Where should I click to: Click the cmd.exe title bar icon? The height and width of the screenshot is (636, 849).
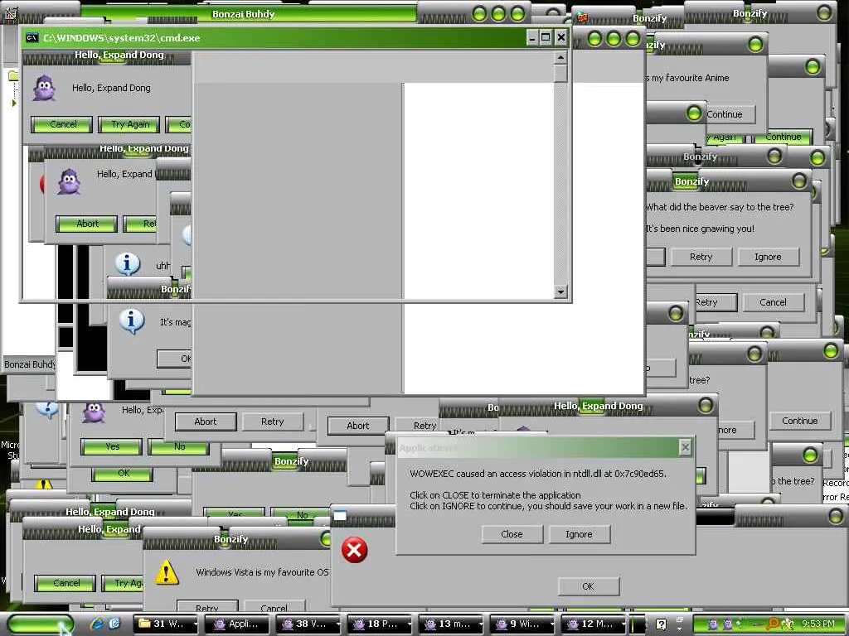point(32,38)
